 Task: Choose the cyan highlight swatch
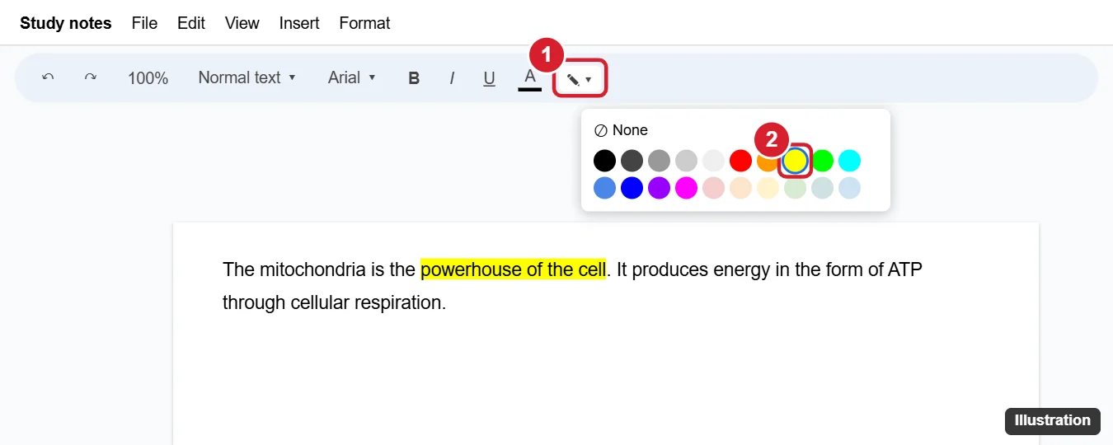pyautogui.click(x=849, y=161)
